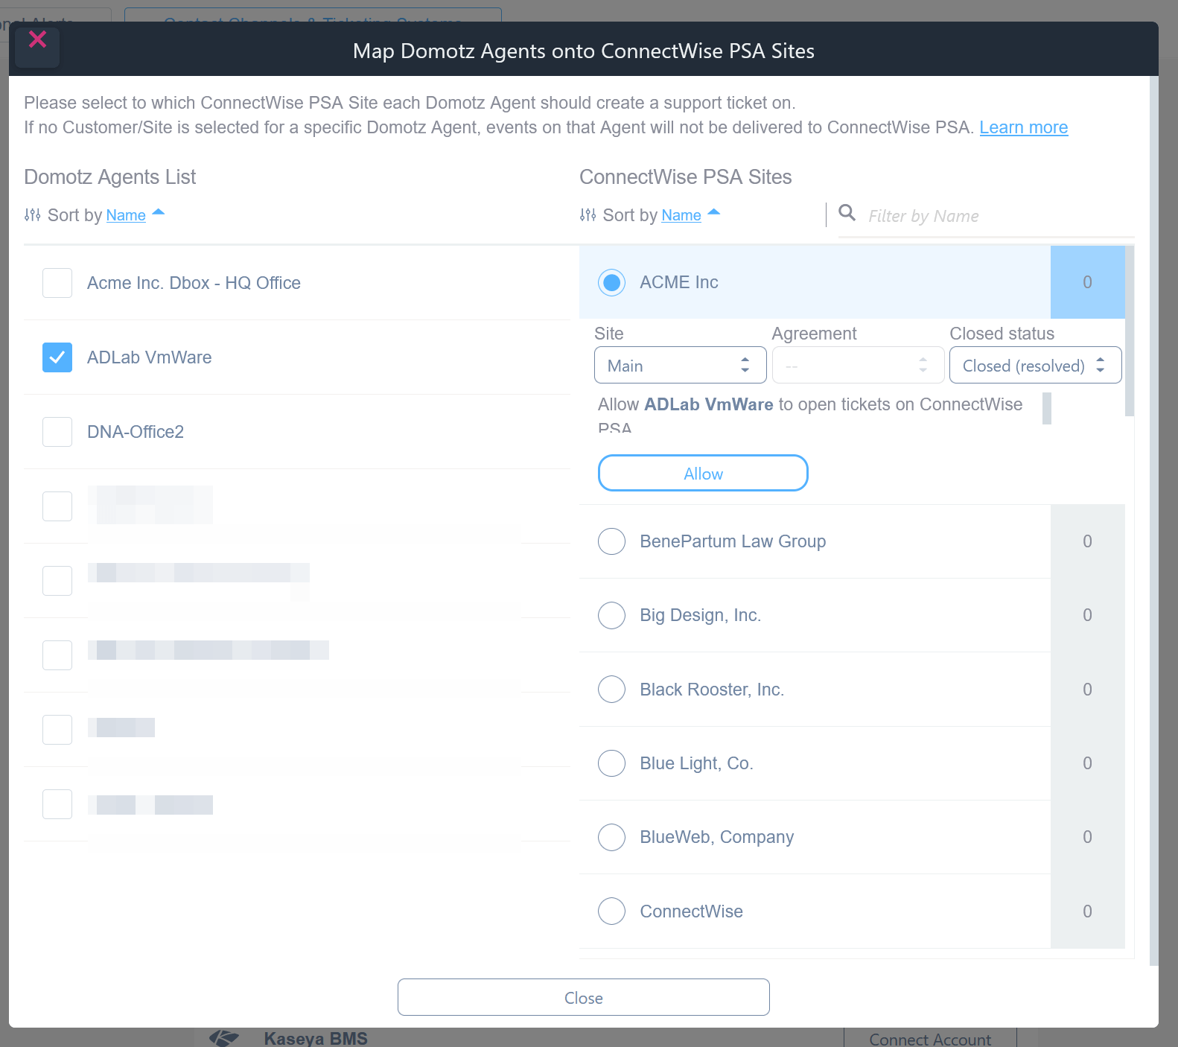The image size is (1178, 1047).
Task: Click Connect Account in background page
Action: click(930, 1038)
